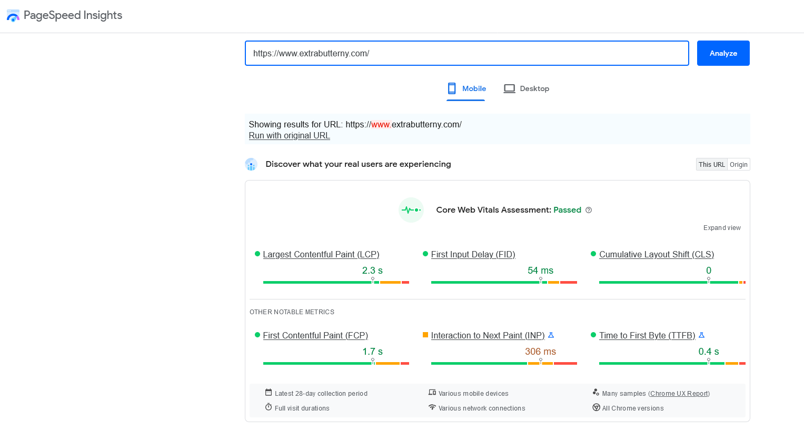The height and width of the screenshot is (430, 804).
Task: Open the Largest Contentful Paint (LCP) link
Action: pyautogui.click(x=321, y=255)
